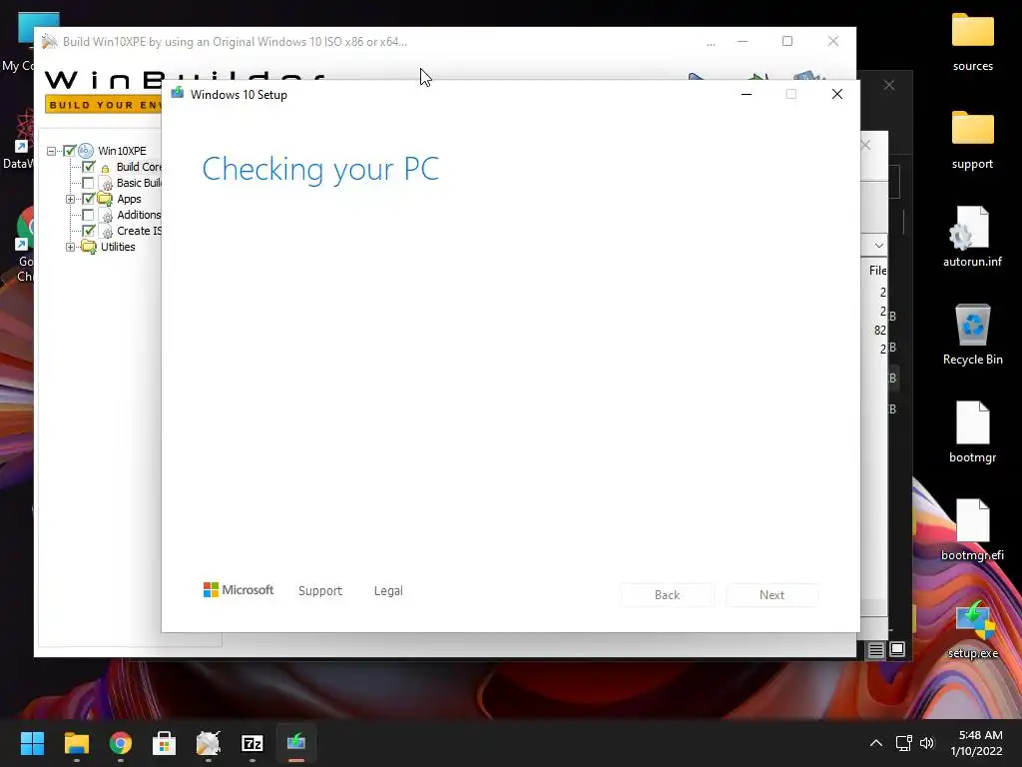Image resolution: width=1022 pixels, height=767 pixels.
Task: Toggle the Apps folder checkbox
Action: click(88, 199)
